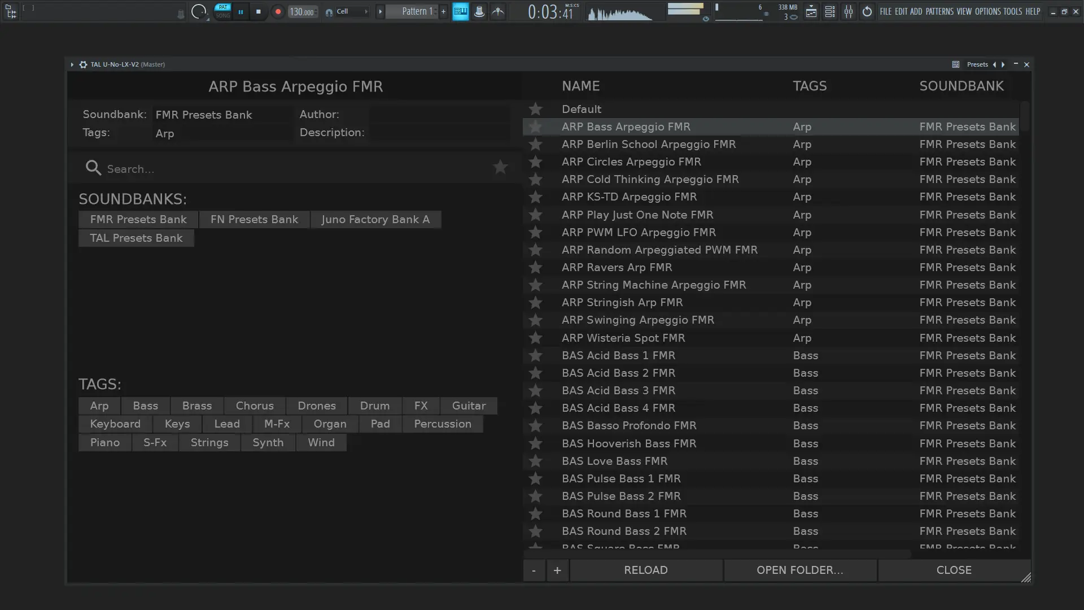Click the undo history circular arrow icon
The image size is (1084, 610).
[x=867, y=11]
